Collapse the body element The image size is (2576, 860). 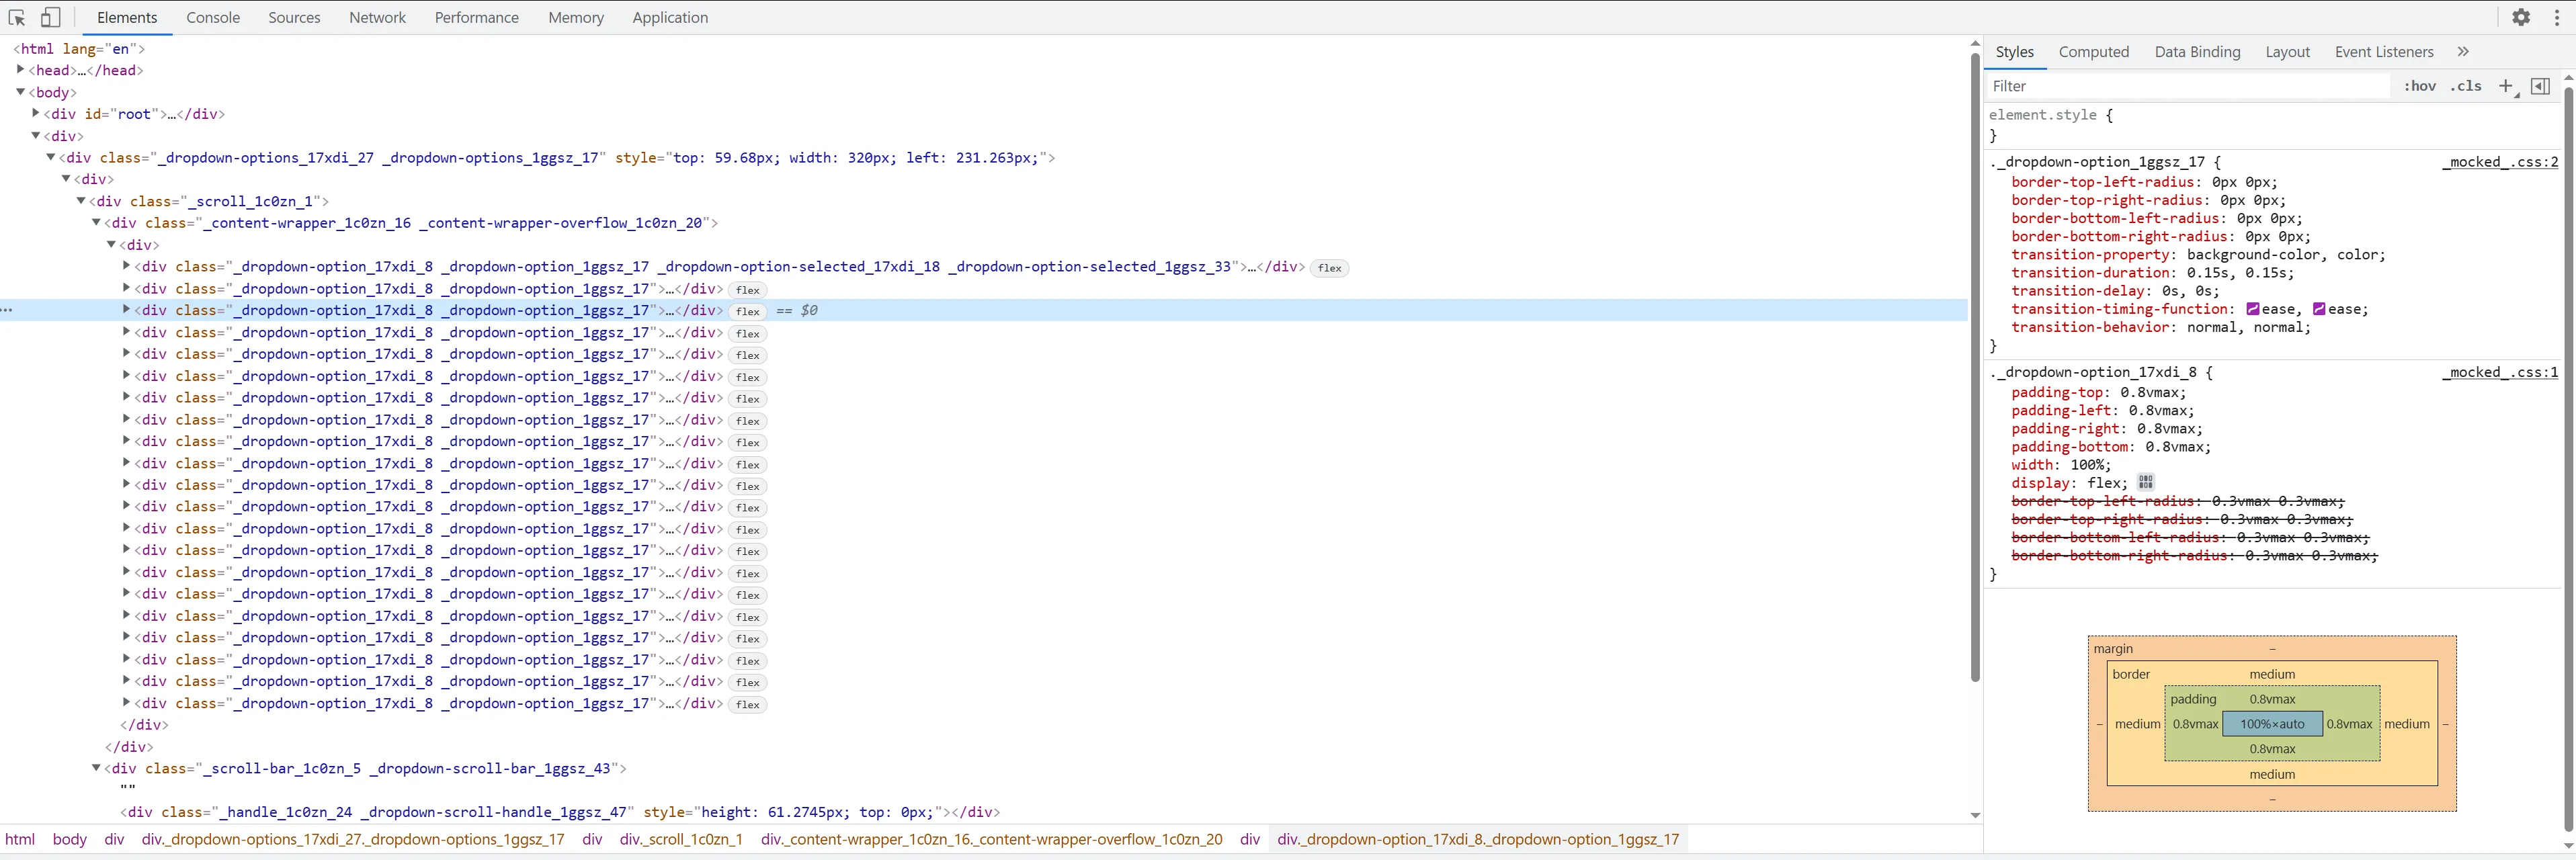(20, 92)
